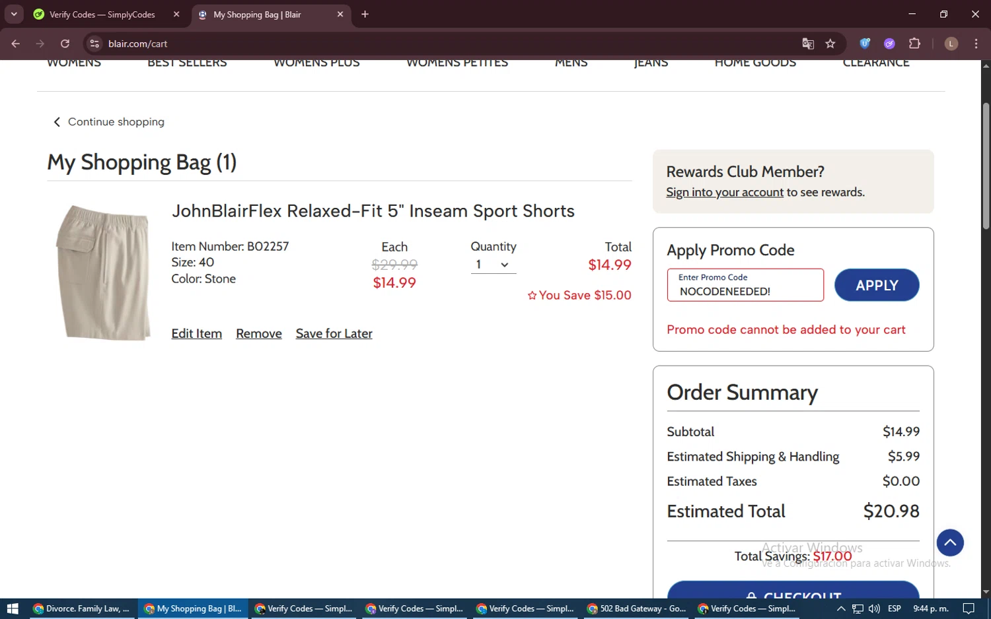
Task: Select the My Shopping Bag | Blair tab
Action: click(x=258, y=14)
